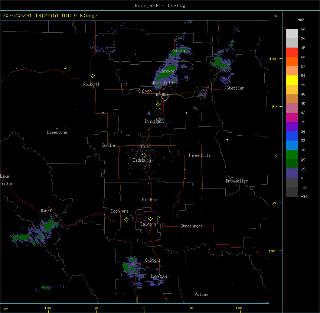The width and height of the screenshot is (320, 313).
Task: Click the Strathmore label
Action: [x=192, y=226]
